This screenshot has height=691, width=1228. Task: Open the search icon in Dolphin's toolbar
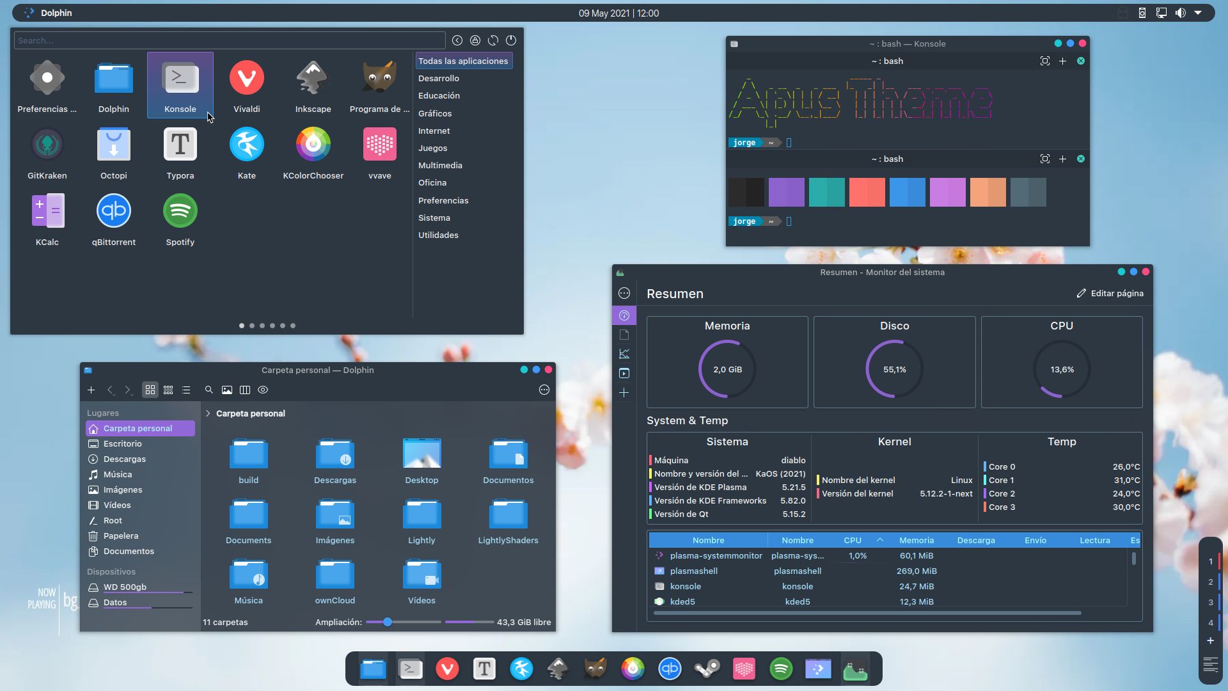(209, 390)
